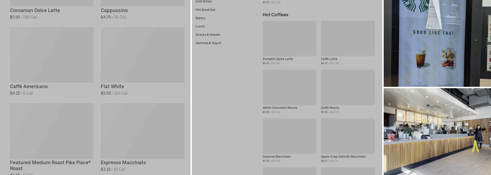Select Flat White image tile
Viewport: 491px width, 175px height.
point(143,55)
